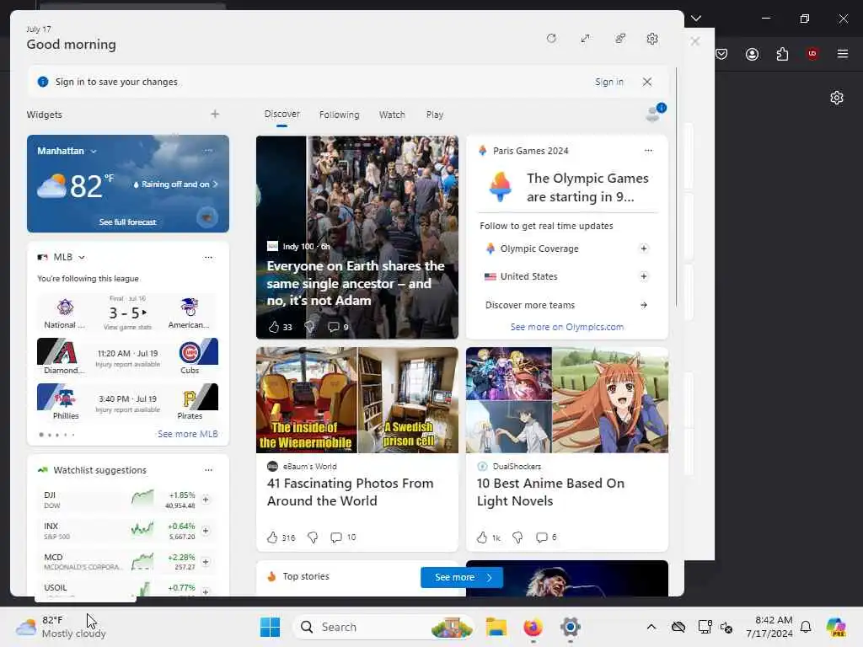Expand widgets board to full view
863x647 pixels.
[x=586, y=39]
